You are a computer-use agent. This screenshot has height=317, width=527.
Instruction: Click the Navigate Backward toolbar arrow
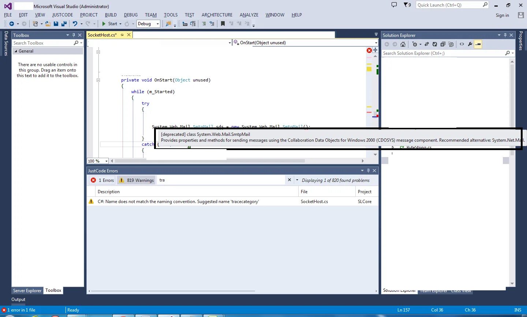12,24
